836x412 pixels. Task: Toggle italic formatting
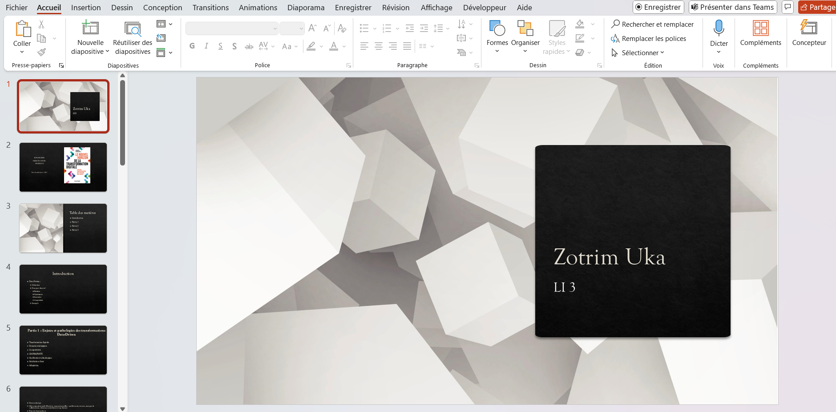[206, 46]
